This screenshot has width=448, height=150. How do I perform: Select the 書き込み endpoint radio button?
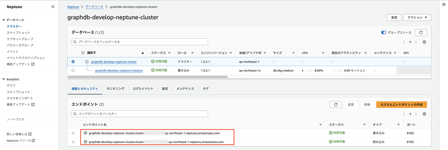point(73,133)
